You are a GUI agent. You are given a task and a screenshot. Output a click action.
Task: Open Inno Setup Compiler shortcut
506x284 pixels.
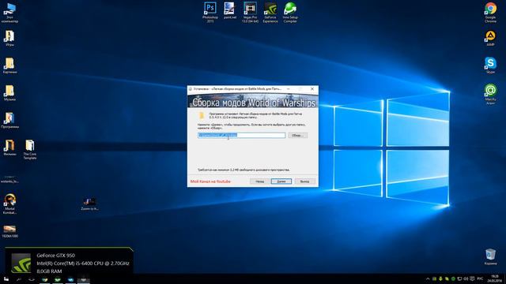click(290, 12)
